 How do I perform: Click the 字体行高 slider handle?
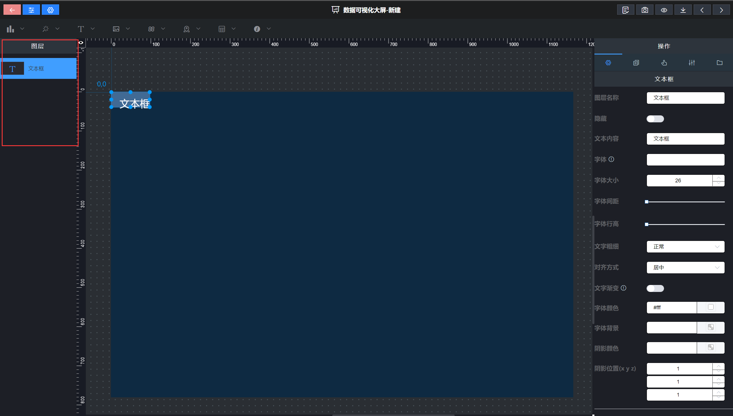pyautogui.click(x=647, y=224)
